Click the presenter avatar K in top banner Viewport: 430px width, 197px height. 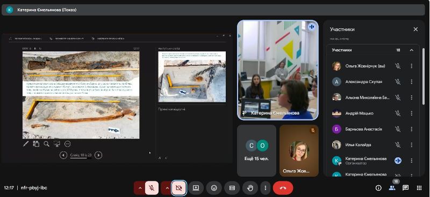[x=10, y=10]
